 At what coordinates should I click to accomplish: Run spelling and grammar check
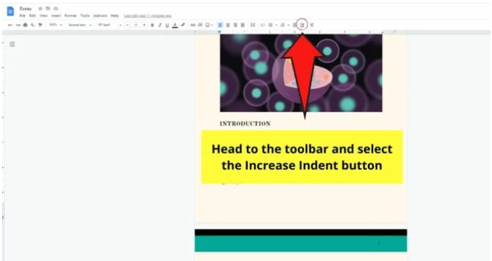(33, 25)
